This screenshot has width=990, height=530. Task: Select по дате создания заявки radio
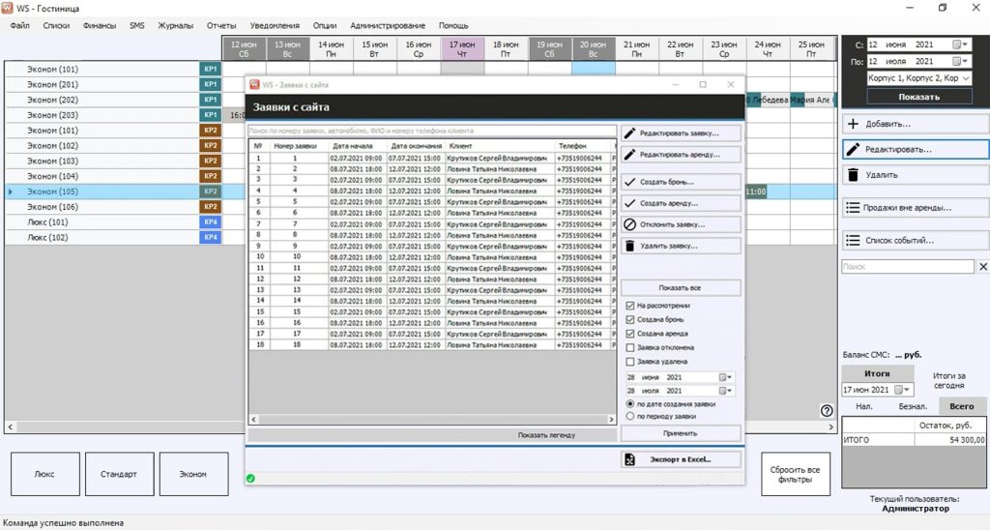(x=630, y=403)
